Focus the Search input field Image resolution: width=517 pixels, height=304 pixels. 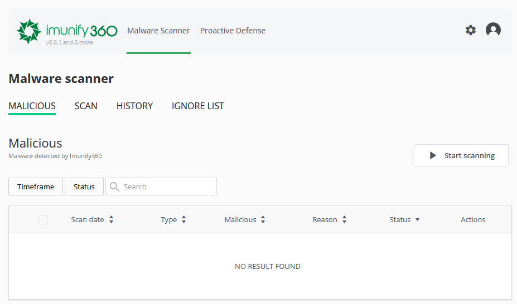(161, 187)
